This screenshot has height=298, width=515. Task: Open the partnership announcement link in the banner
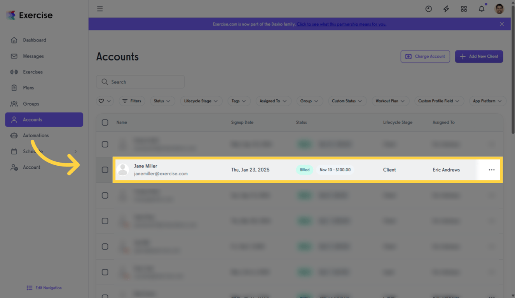(x=342, y=24)
